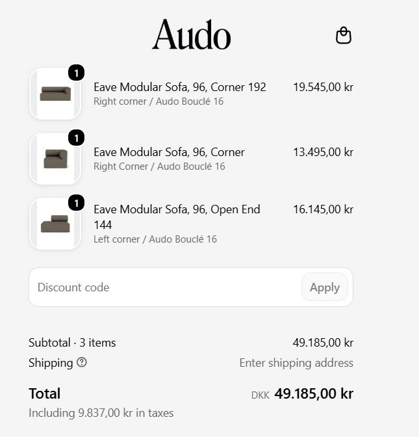Click the Open End 144 product title

coord(177,217)
